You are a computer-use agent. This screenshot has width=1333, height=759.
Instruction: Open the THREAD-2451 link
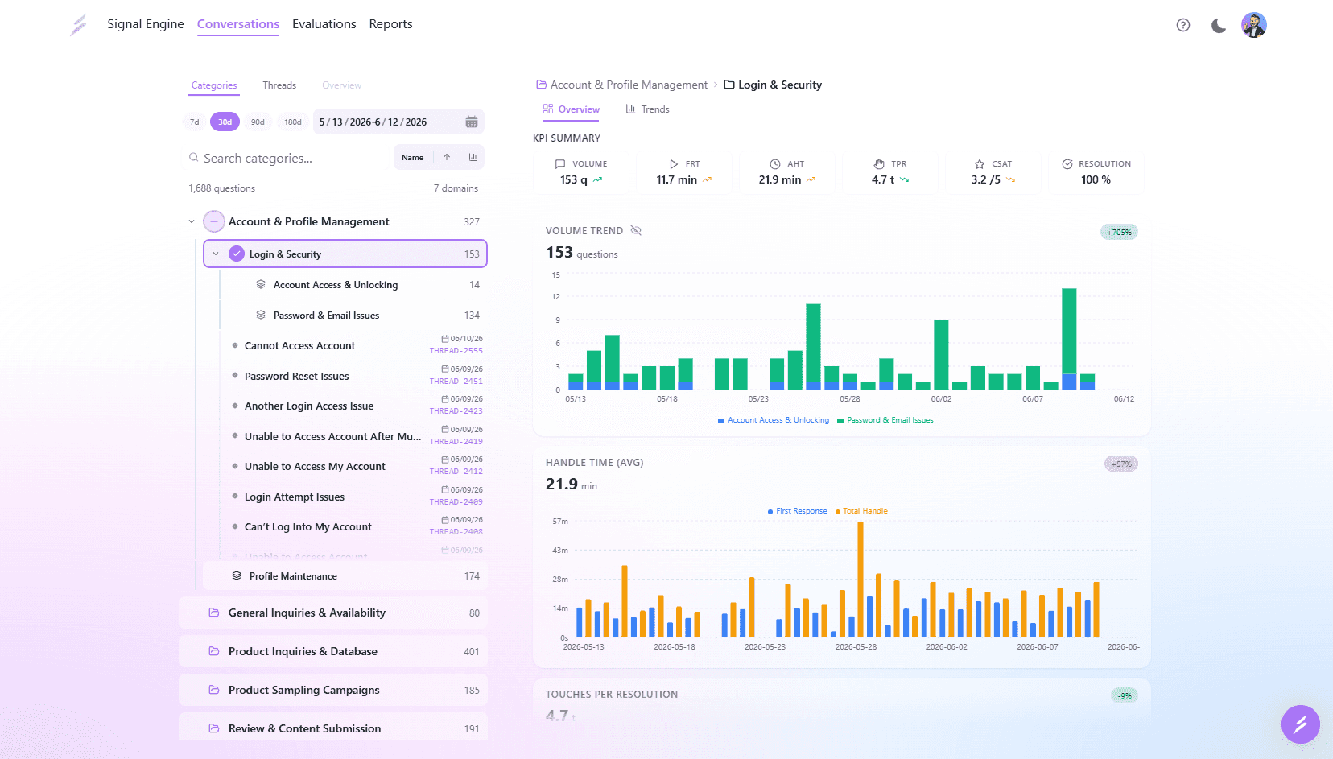click(x=456, y=382)
